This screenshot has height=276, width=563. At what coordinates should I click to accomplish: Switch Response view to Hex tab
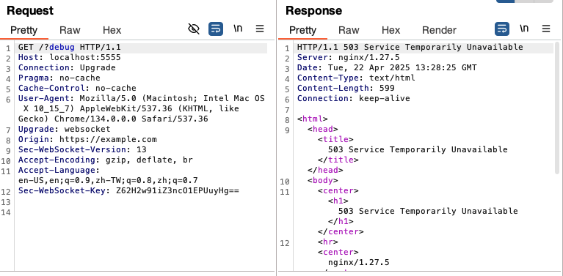(391, 30)
